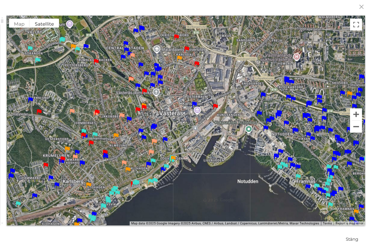
Task: Select the blue flag at Vetterslund
Action: 31,99
